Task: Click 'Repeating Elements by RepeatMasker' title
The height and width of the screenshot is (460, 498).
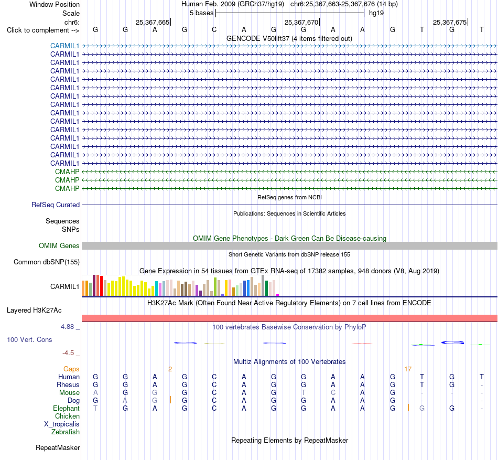Action: pyautogui.click(x=290, y=440)
